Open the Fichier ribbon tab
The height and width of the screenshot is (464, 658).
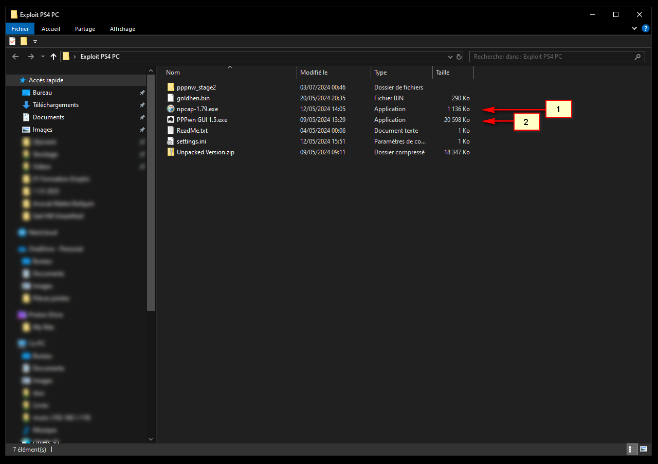(x=20, y=29)
